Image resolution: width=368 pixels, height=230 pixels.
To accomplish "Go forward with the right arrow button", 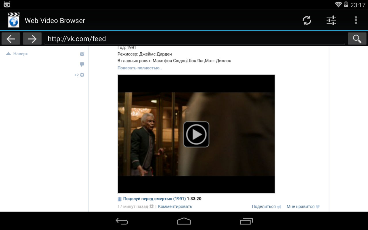I will pos(32,39).
